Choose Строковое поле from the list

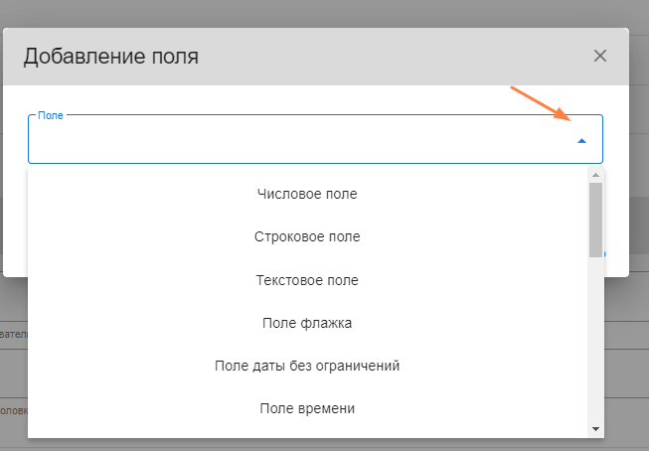307,236
